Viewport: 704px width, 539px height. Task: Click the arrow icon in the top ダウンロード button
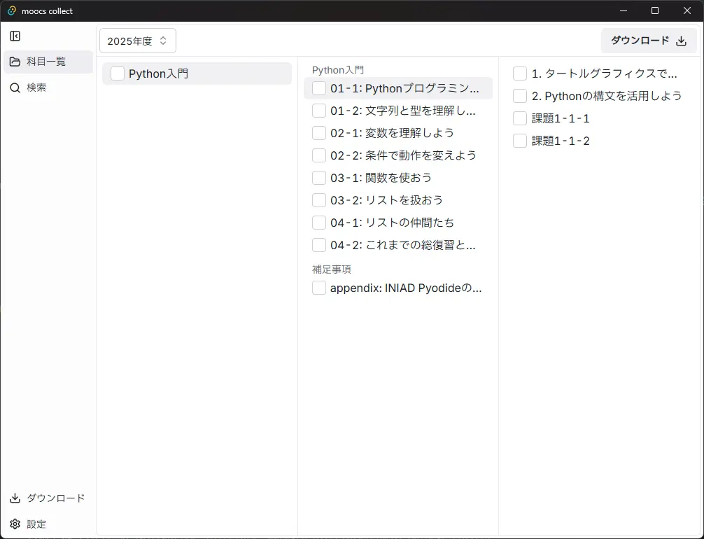pyautogui.click(x=681, y=41)
